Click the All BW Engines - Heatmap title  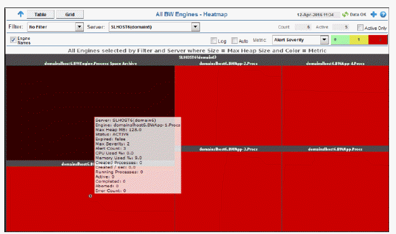click(191, 14)
